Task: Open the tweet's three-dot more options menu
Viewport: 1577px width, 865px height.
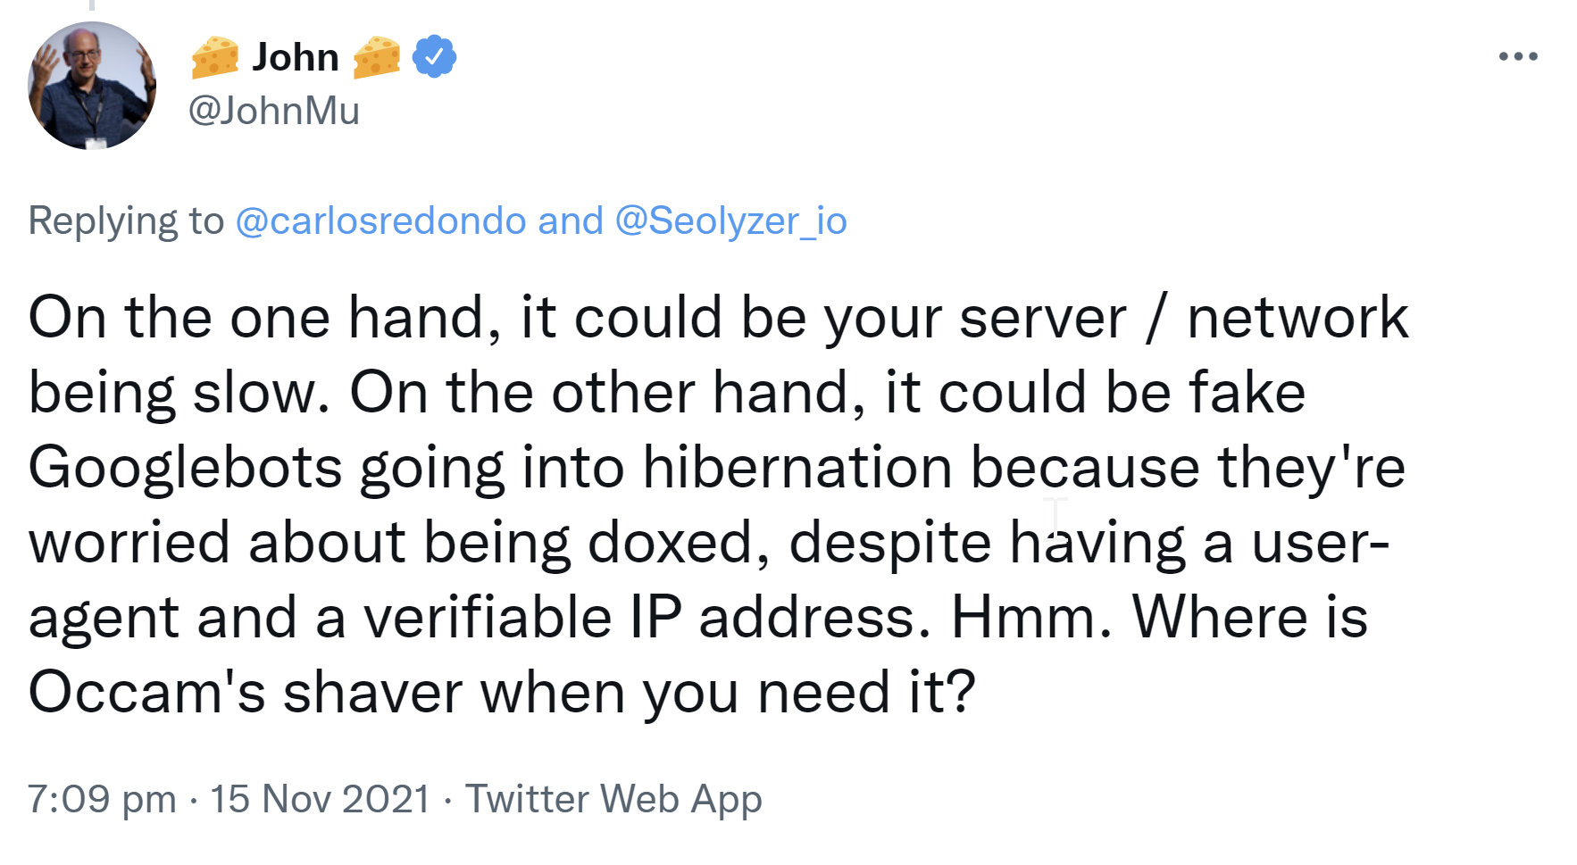Action: coord(1517,57)
